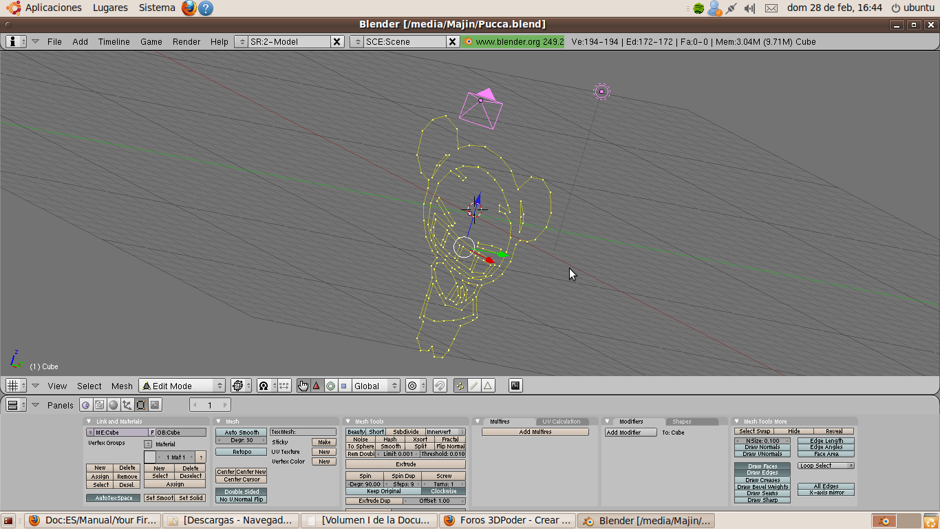
Task: Toggle Auto Smooth in Mesh panel
Action: pyautogui.click(x=241, y=433)
